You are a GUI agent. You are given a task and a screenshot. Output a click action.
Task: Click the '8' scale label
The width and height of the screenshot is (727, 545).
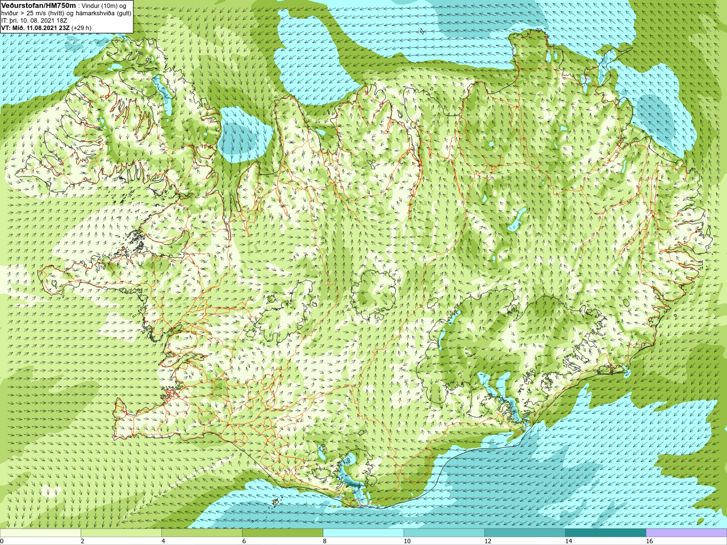(x=325, y=541)
